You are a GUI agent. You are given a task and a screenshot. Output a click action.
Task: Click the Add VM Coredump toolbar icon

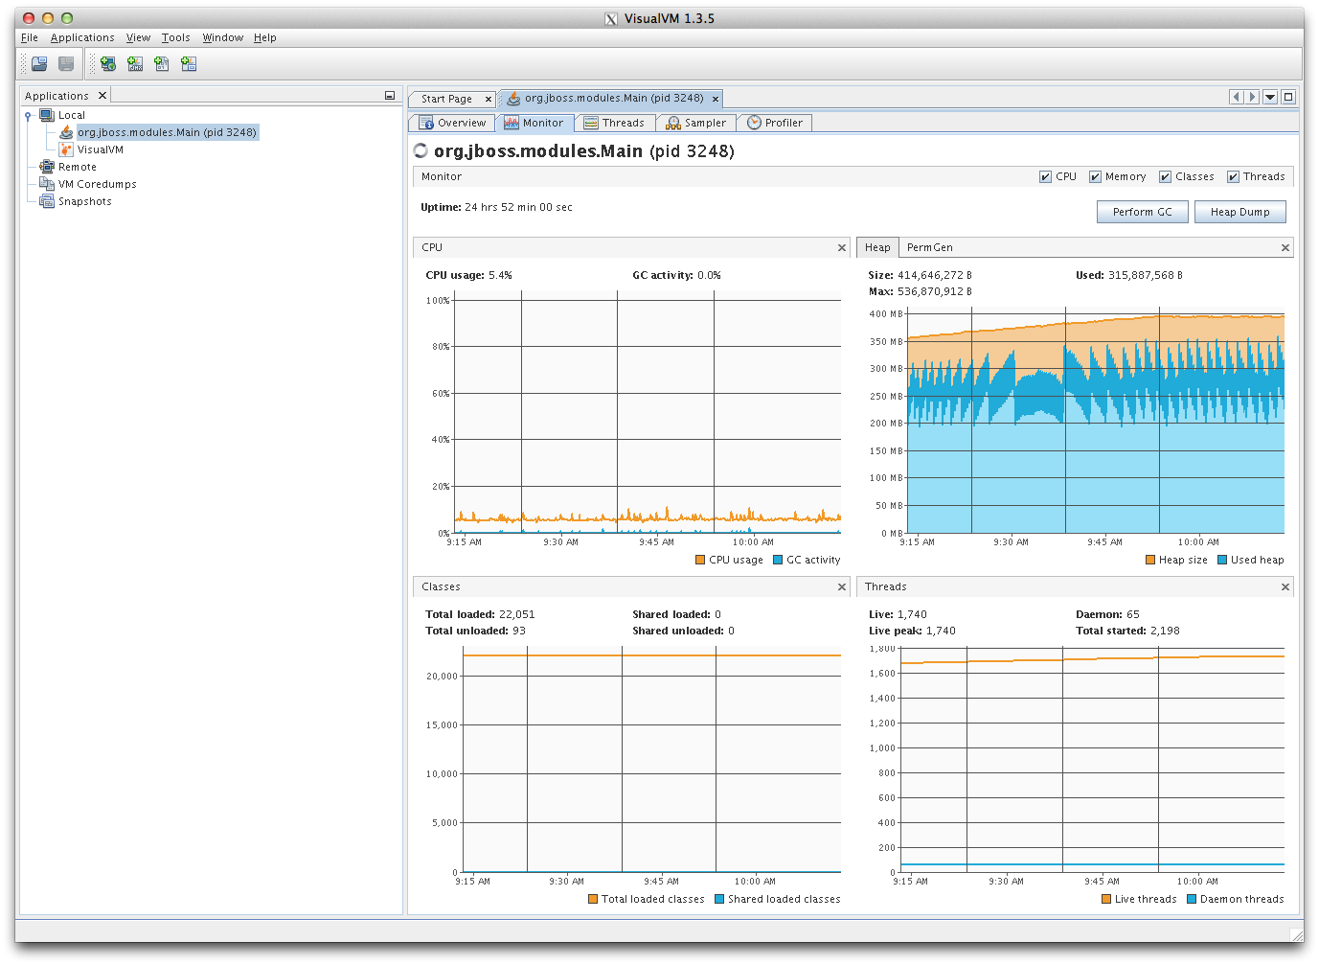(162, 64)
